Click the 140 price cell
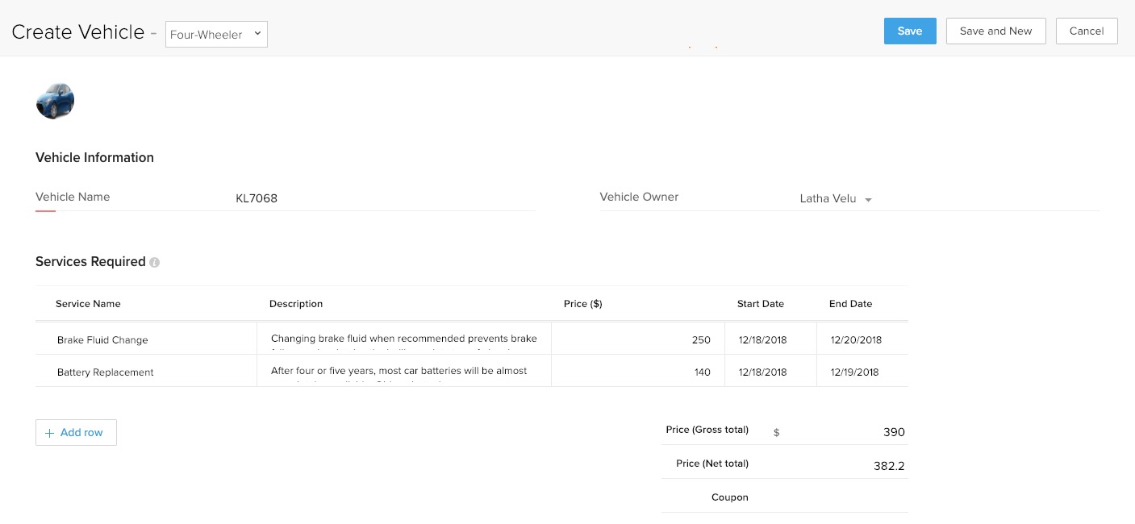The height and width of the screenshot is (524, 1135). 637,372
